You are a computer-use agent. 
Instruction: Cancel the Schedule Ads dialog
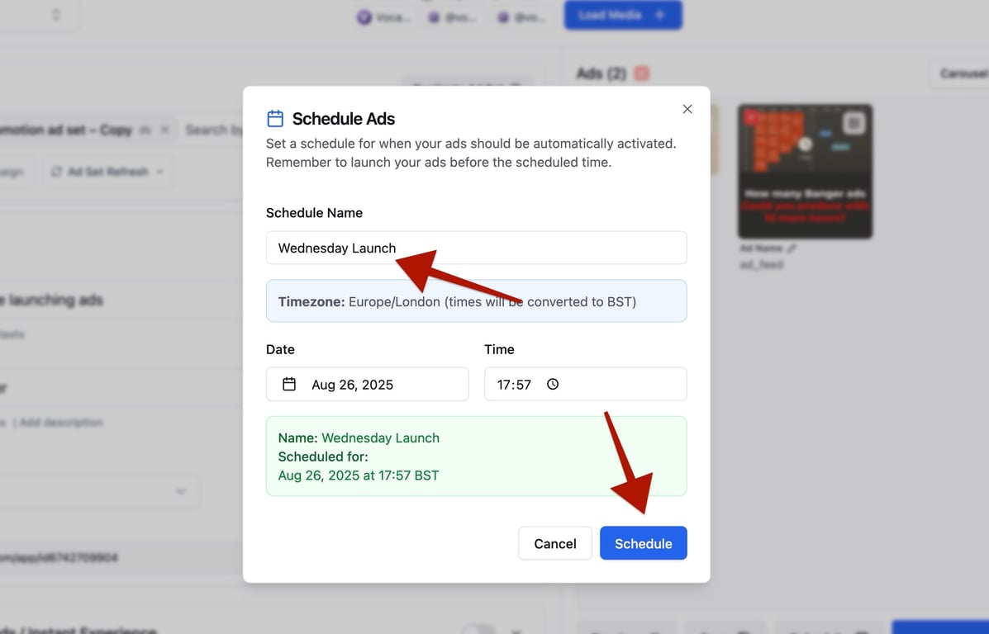pyautogui.click(x=554, y=543)
